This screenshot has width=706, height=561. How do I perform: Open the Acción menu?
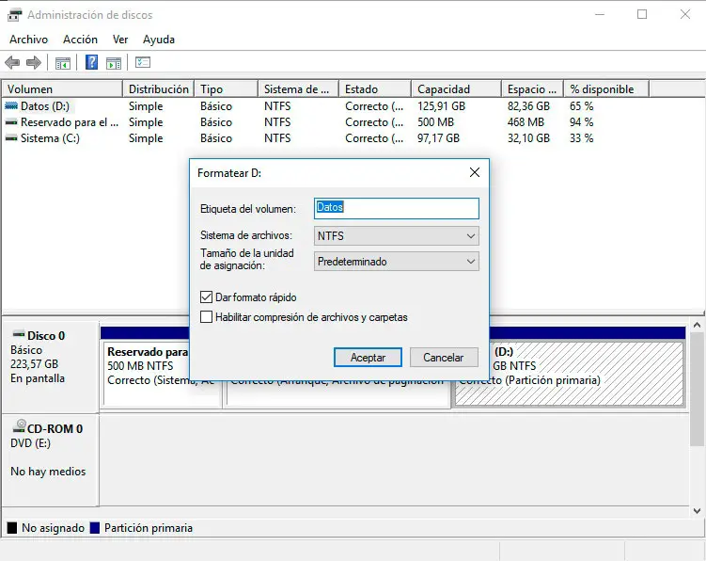[x=80, y=40]
